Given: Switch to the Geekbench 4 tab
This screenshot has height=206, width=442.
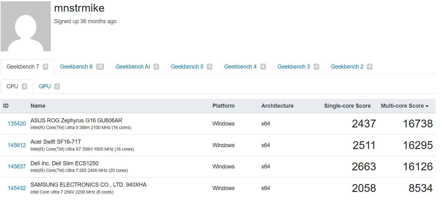Looking at the screenshot, I should tap(245, 67).
